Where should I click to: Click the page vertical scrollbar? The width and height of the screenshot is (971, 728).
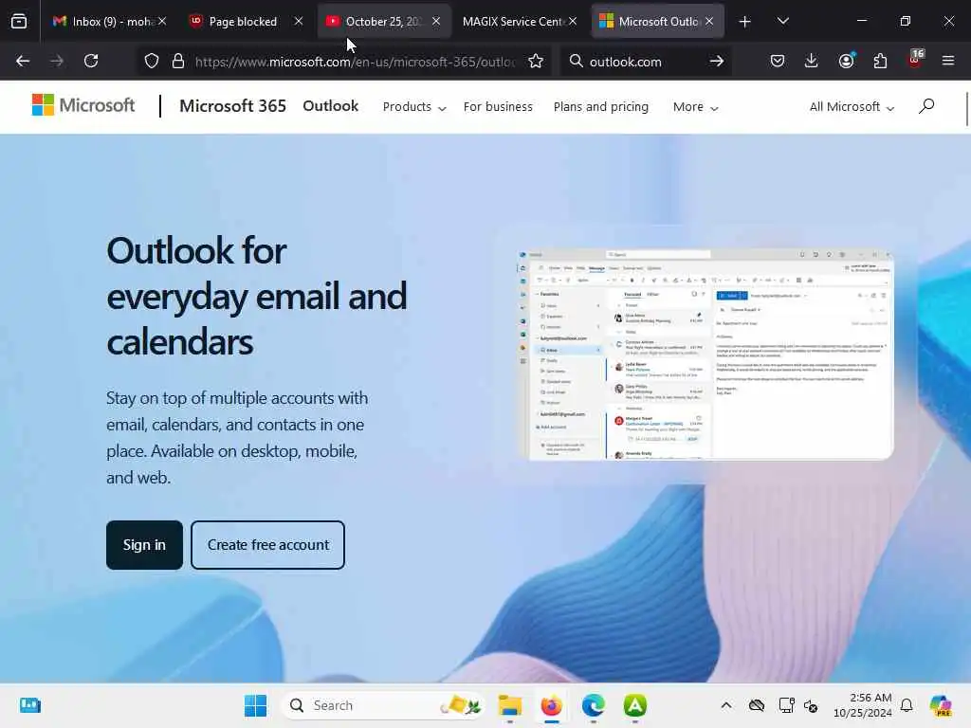(966, 109)
